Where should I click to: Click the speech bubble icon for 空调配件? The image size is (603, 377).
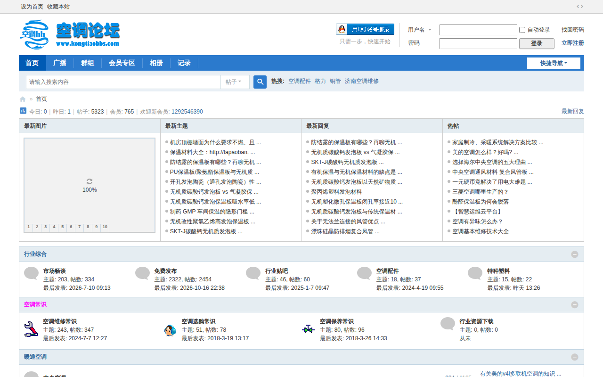click(364, 273)
